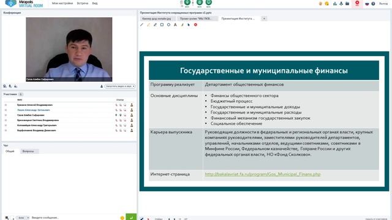Screen dimensions: 392x220
Task: Send the chat message with green button
Action: click(131, 217)
